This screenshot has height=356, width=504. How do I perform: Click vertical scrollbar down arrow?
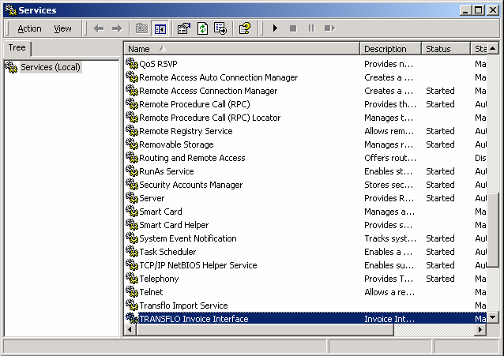[x=493, y=317]
